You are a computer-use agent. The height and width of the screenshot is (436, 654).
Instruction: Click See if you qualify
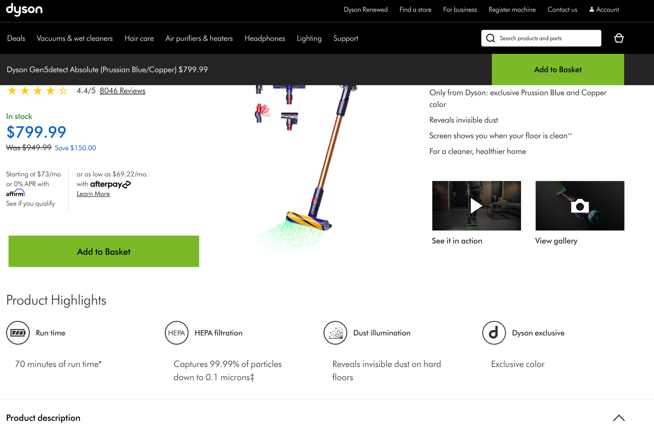[30, 203]
